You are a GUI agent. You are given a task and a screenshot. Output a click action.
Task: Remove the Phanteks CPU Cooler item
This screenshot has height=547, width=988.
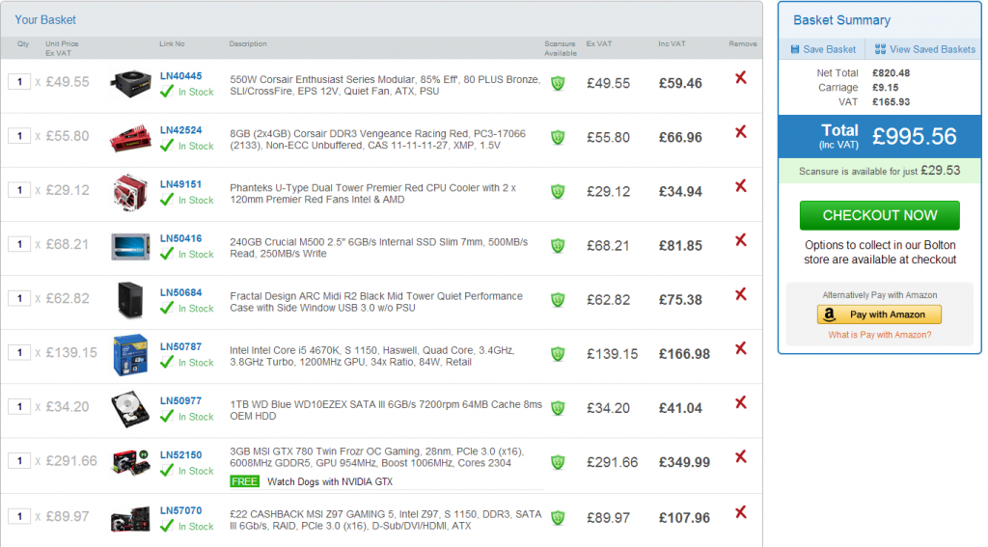(x=741, y=186)
